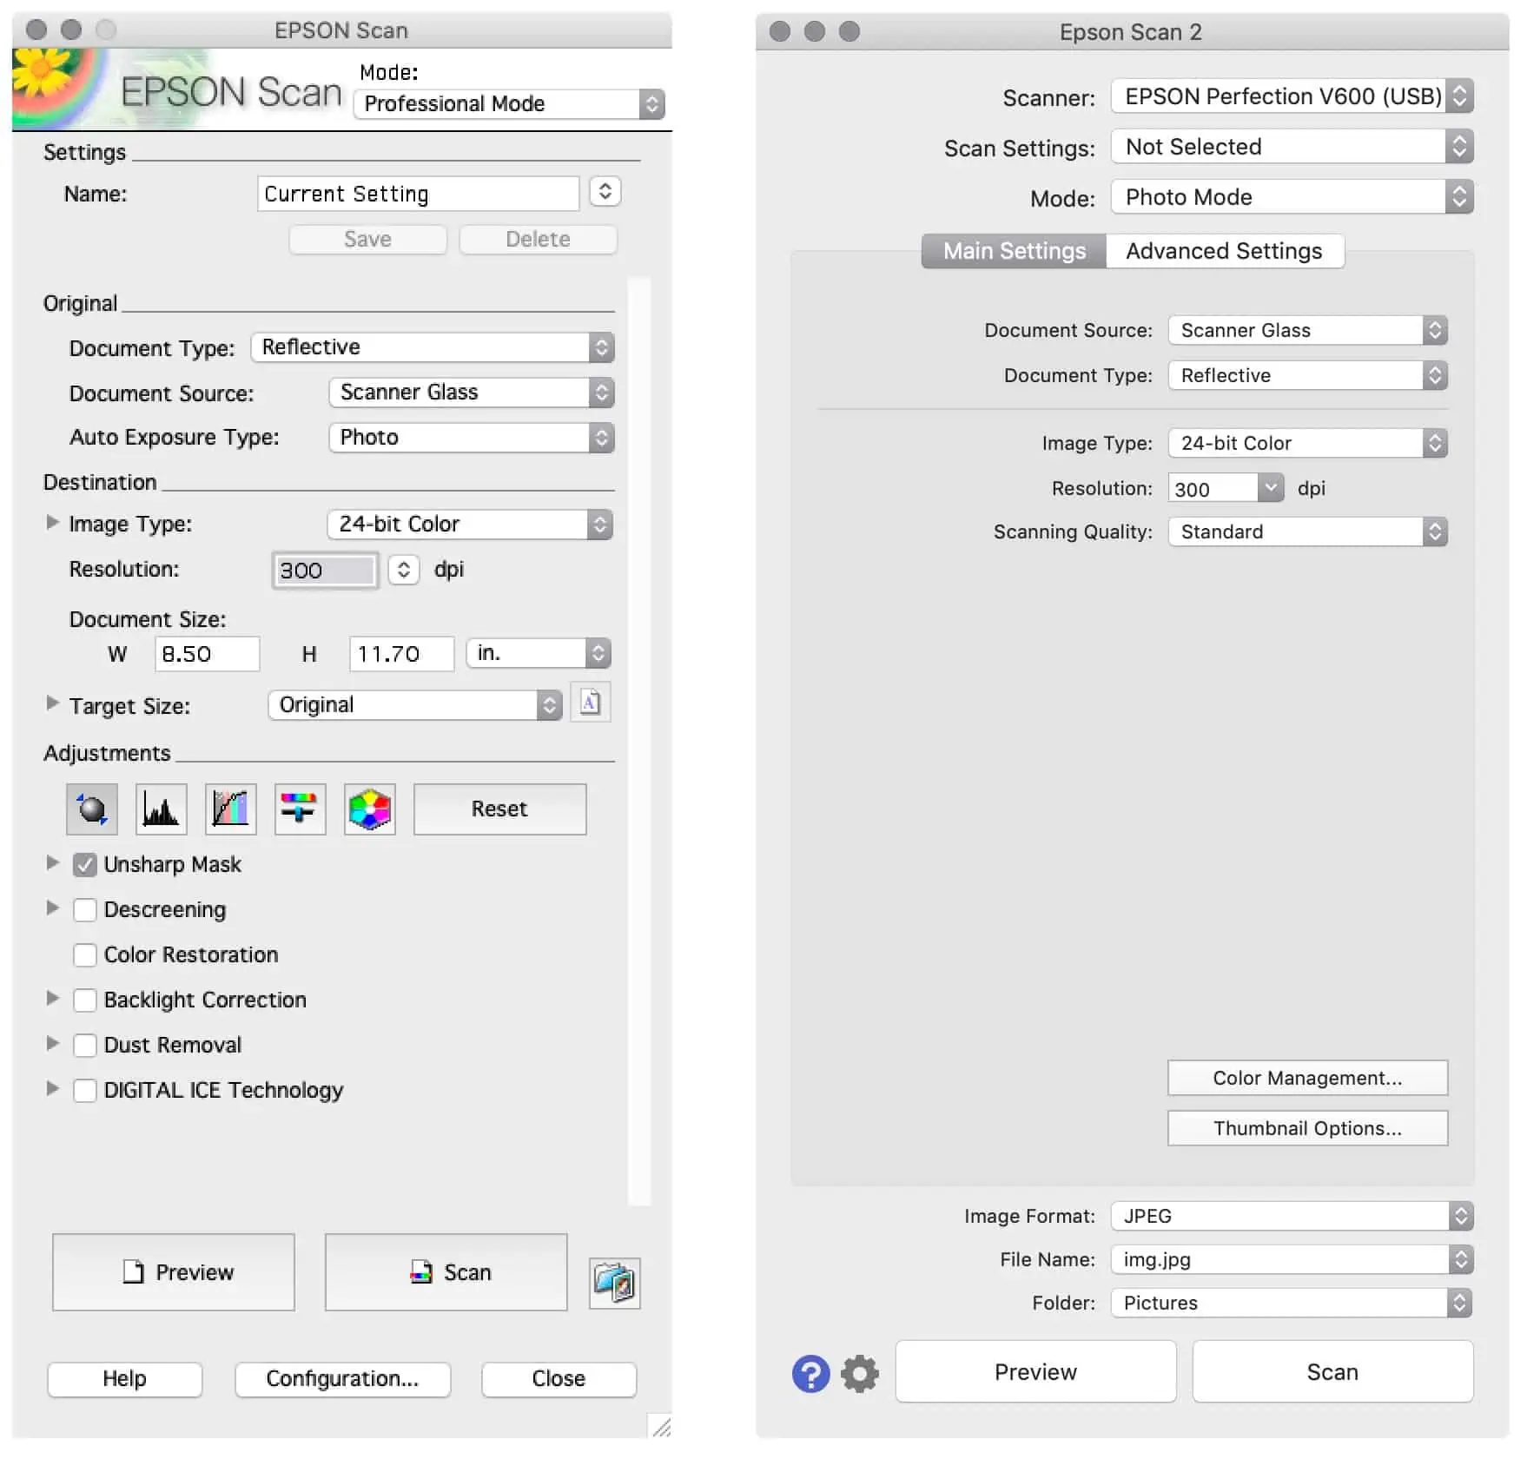This screenshot has width=1527, height=1459.
Task: Open the Image Adjustment sliders tool
Action: click(x=301, y=809)
